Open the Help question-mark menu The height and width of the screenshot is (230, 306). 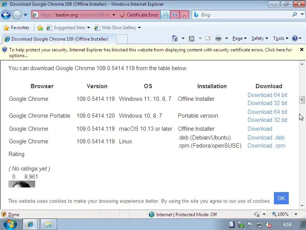point(296,38)
